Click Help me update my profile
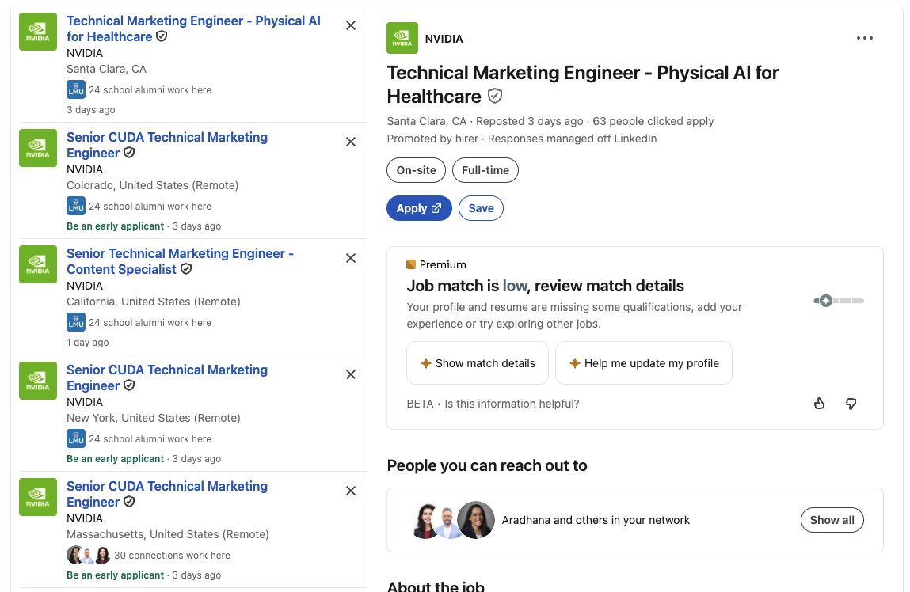 click(x=644, y=363)
